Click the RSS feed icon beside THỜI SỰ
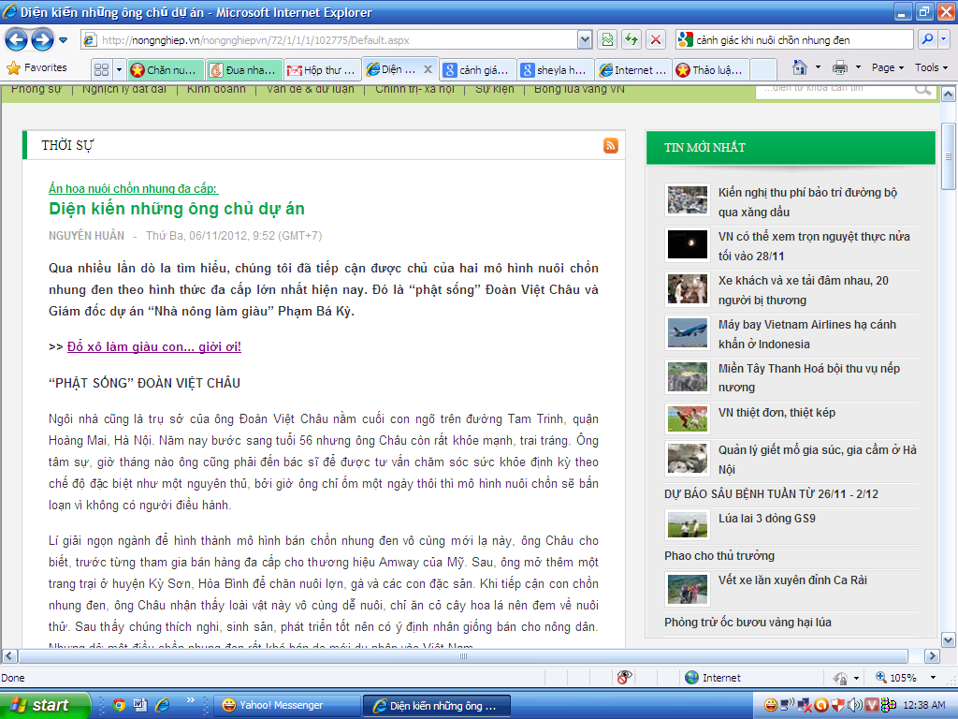 pyautogui.click(x=610, y=145)
